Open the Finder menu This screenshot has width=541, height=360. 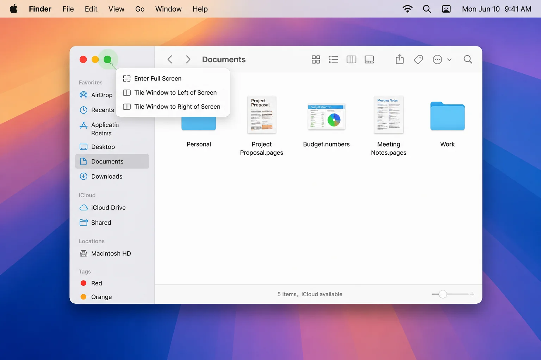[40, 9]
